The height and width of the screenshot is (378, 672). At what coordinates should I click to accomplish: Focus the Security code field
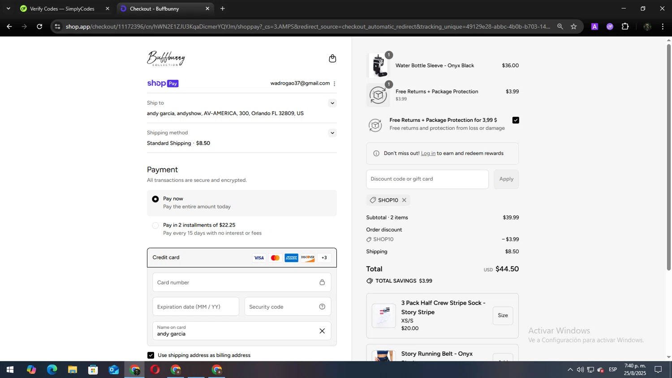click(288, 307)
